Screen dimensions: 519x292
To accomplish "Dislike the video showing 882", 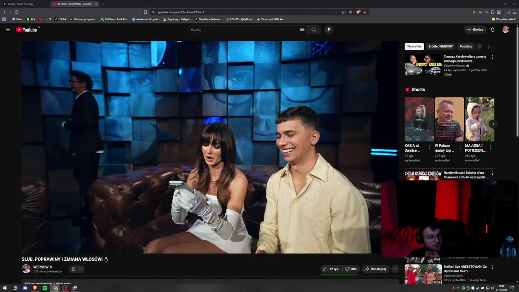I will [x=351, y=269].
